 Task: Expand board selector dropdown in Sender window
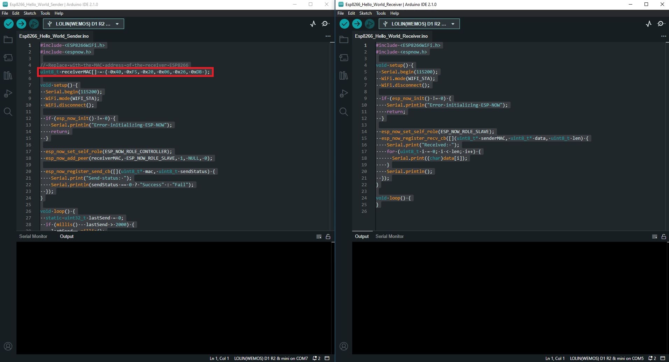point(117,24)
